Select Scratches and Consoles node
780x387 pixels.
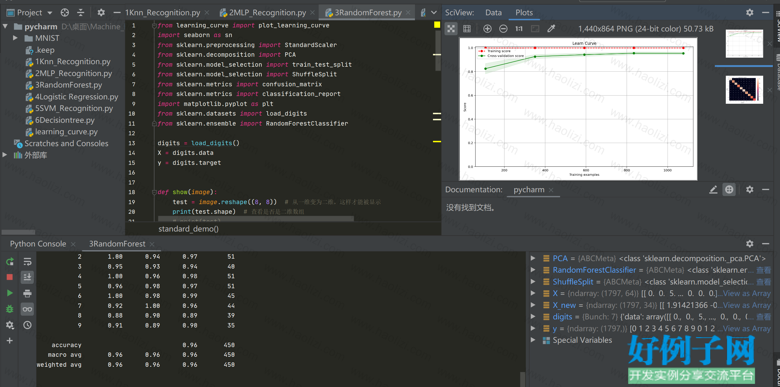click(x=66, y=143)
